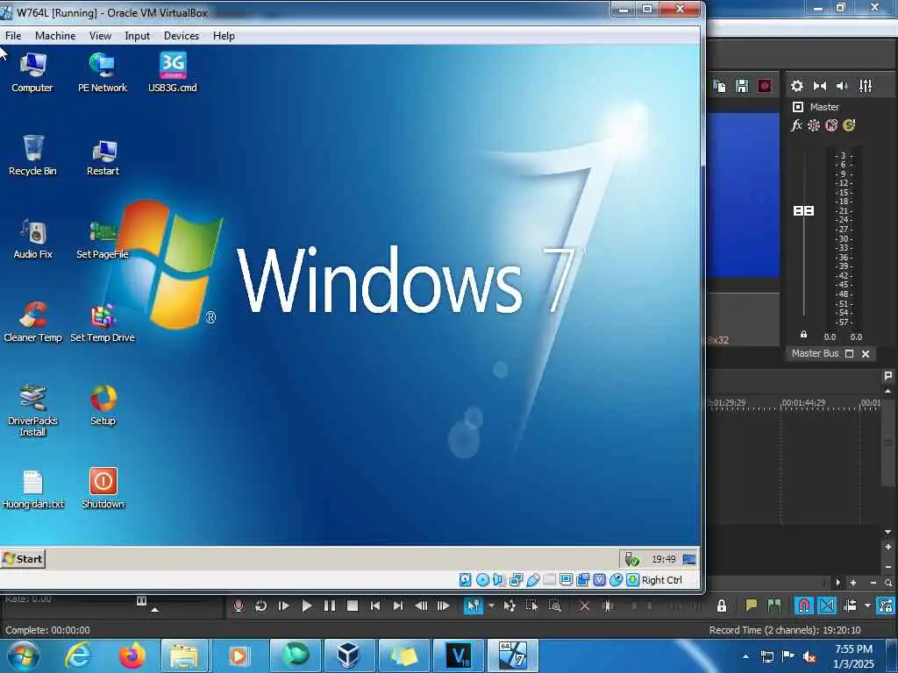
Task: Toggle Record button in Vegas transport
Action: pos(239,606)
